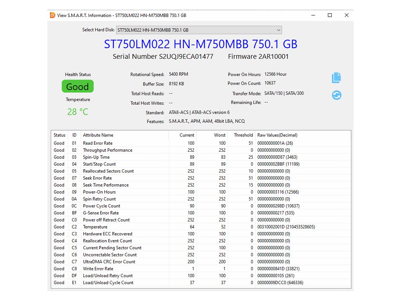Viewport: 401px width, 301px height.
Task: Click raw value 00000000841D (33821)
Action: [x=278, y=269]
